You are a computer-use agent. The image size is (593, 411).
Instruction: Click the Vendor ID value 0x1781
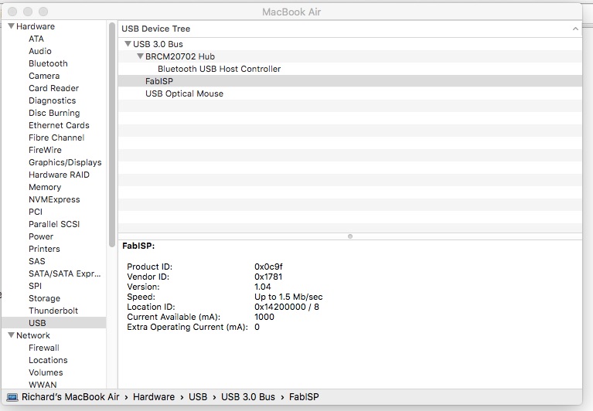coord(268,277)
